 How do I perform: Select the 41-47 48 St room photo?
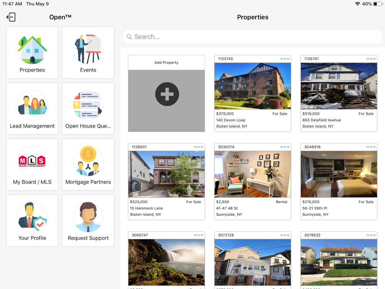point(253,174)
